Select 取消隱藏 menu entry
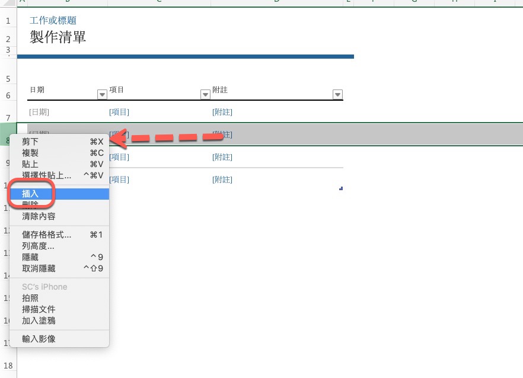Viewport: 523px width, 378px height. [59, 268]
